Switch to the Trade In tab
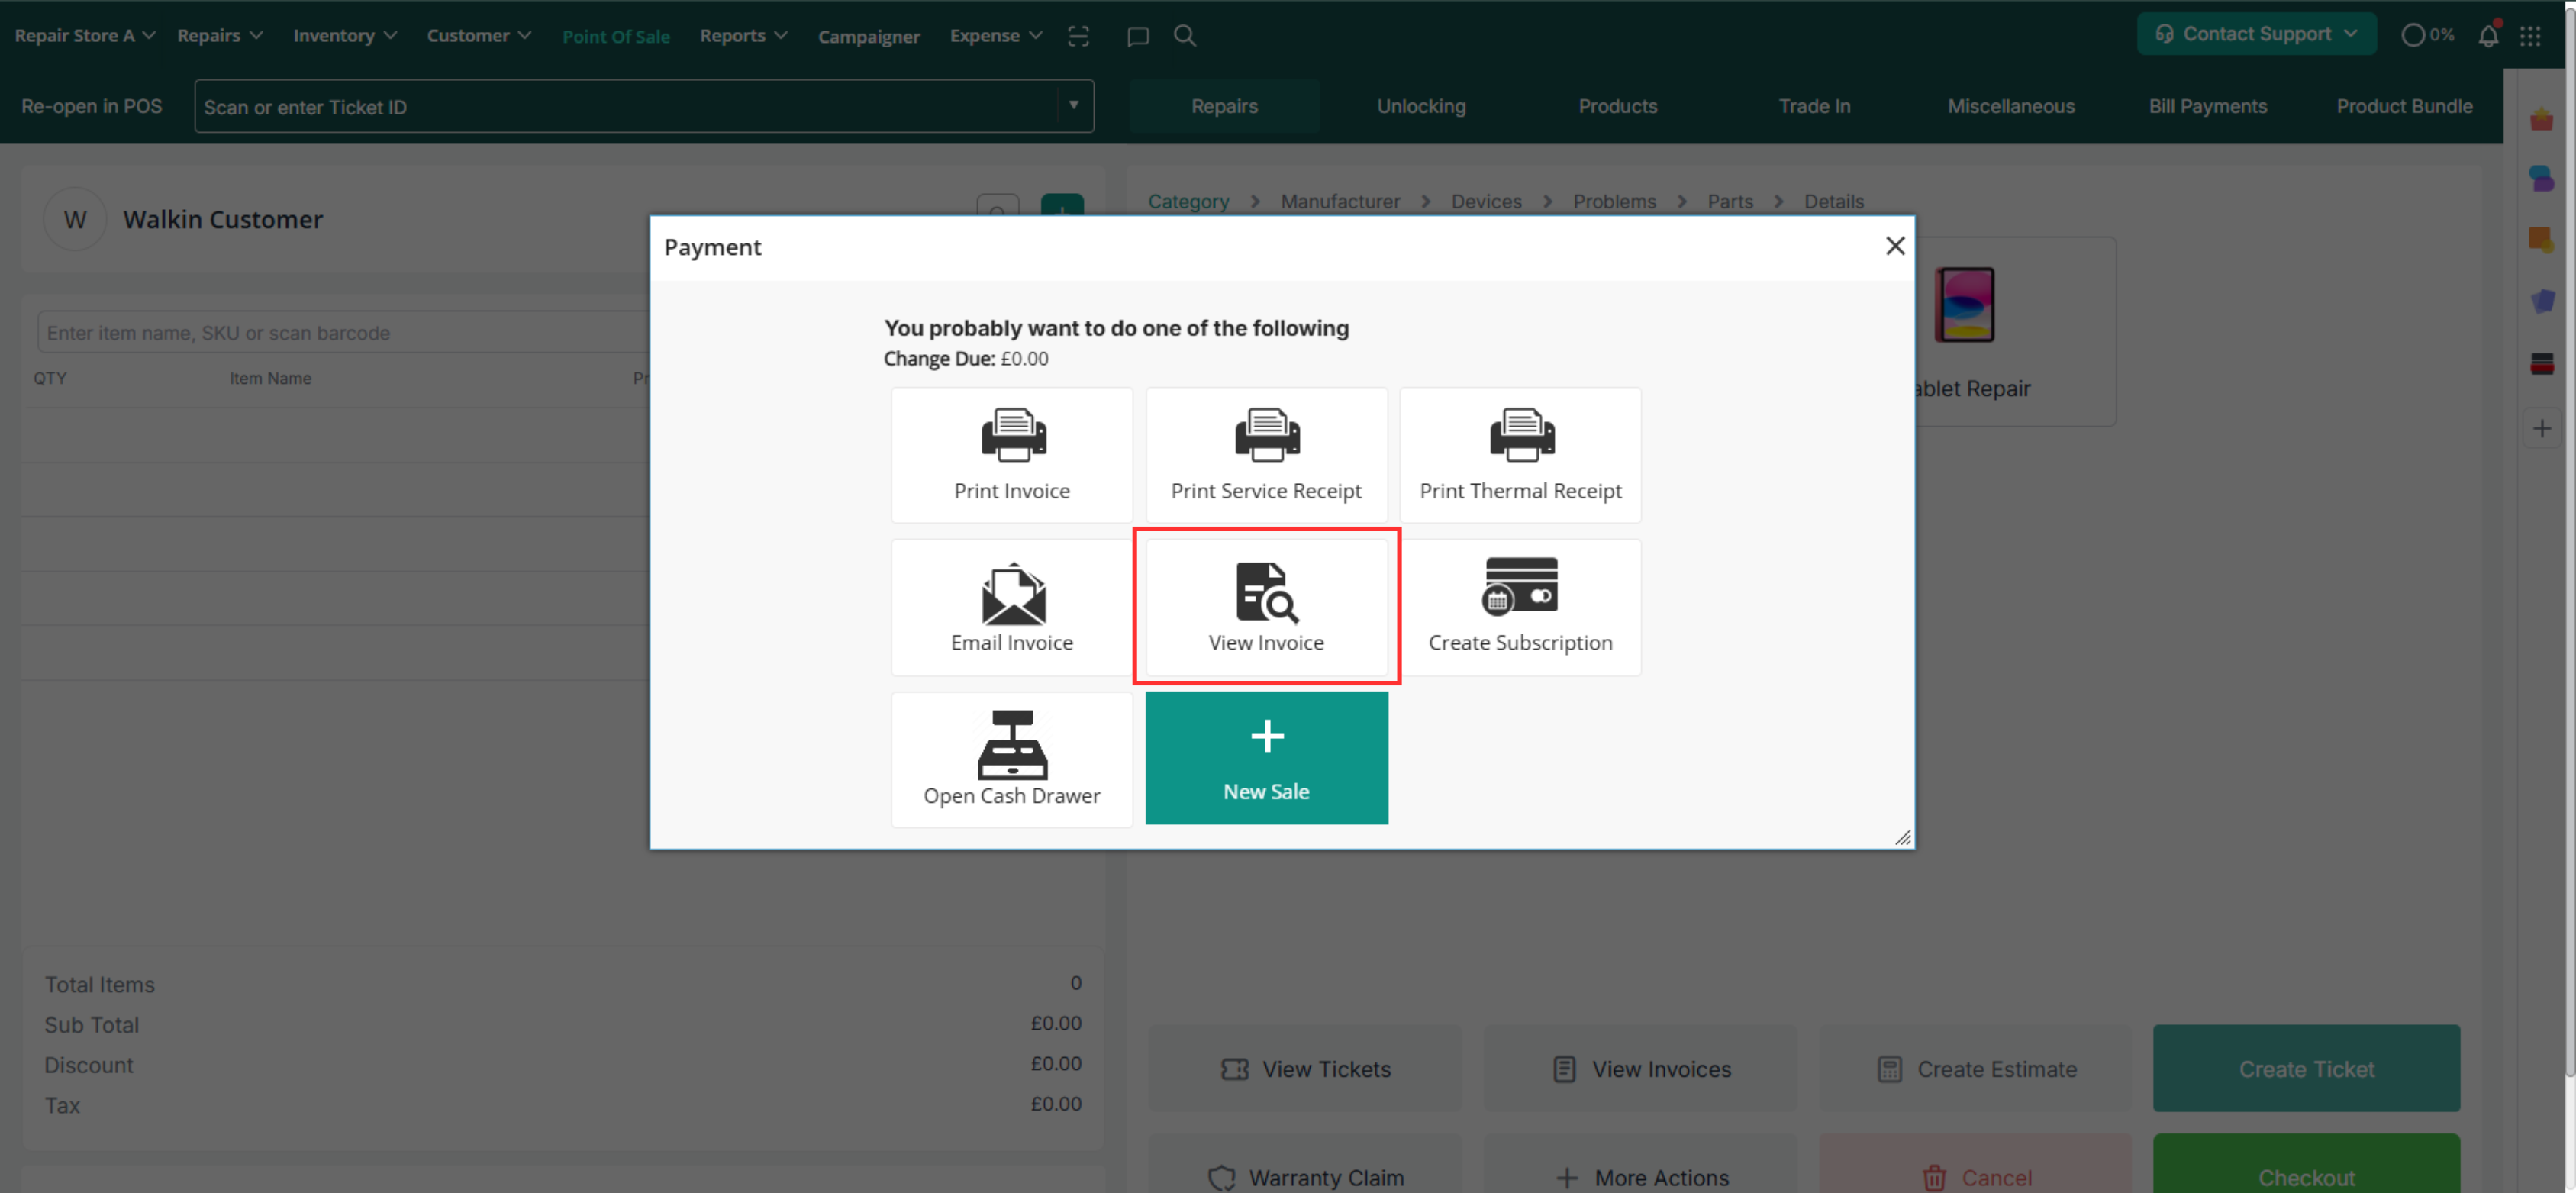Viewport: 2576px width, 1193px height. point(1814,106)
